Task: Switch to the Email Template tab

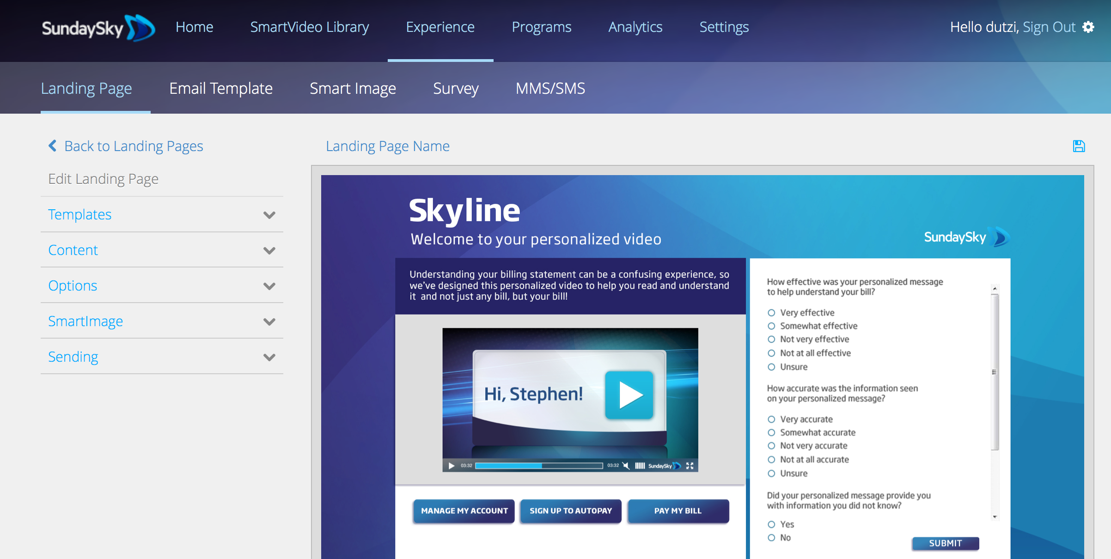Action: tap(220, 88)
